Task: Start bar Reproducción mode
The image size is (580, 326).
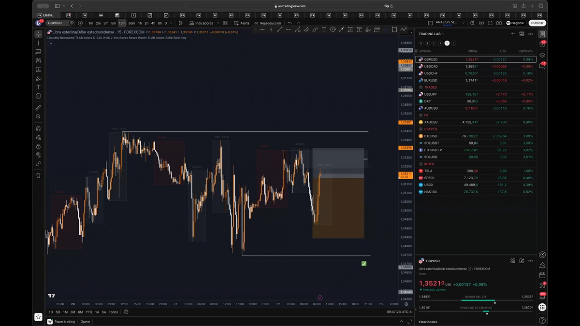Action: pos(267,23)
